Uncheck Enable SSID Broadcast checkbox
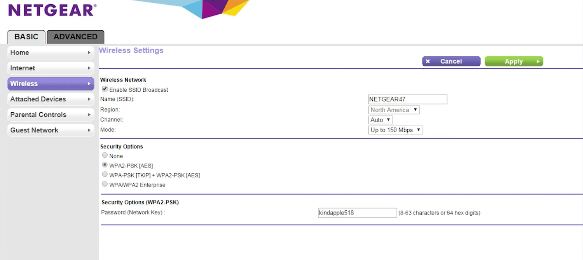 (105, 89)
